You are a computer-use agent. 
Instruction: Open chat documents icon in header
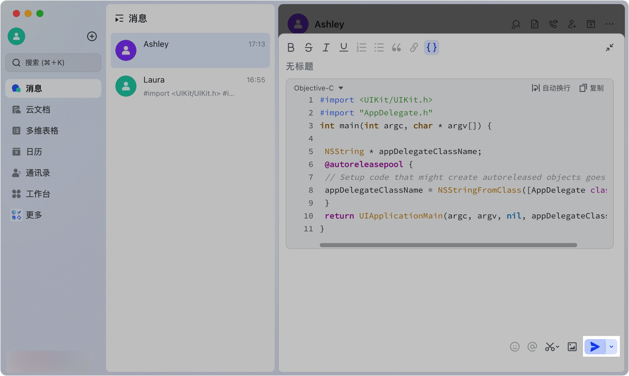point(535,24)
